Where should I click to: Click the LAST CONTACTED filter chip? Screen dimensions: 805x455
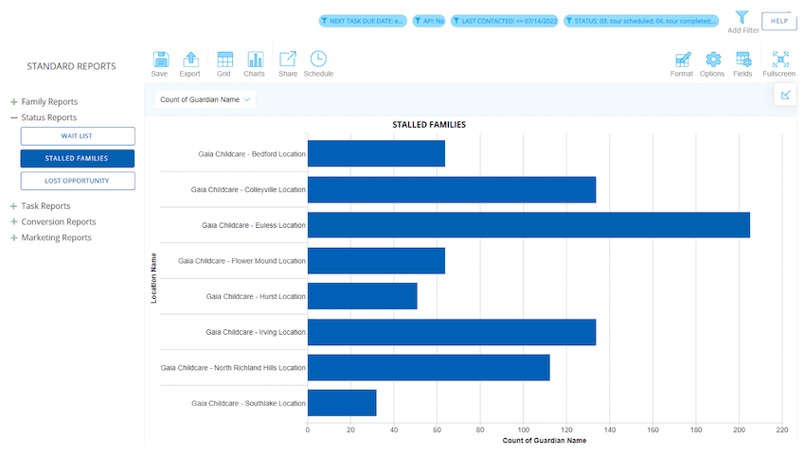point(505,21)
